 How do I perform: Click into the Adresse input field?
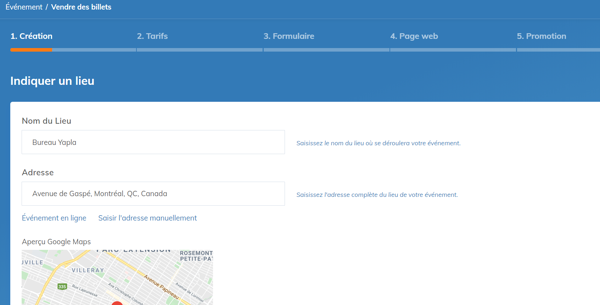(153, 194)
